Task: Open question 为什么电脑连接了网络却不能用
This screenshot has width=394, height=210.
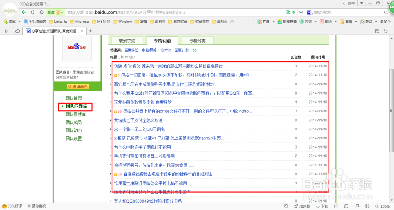Action: (x=143, y=147)
